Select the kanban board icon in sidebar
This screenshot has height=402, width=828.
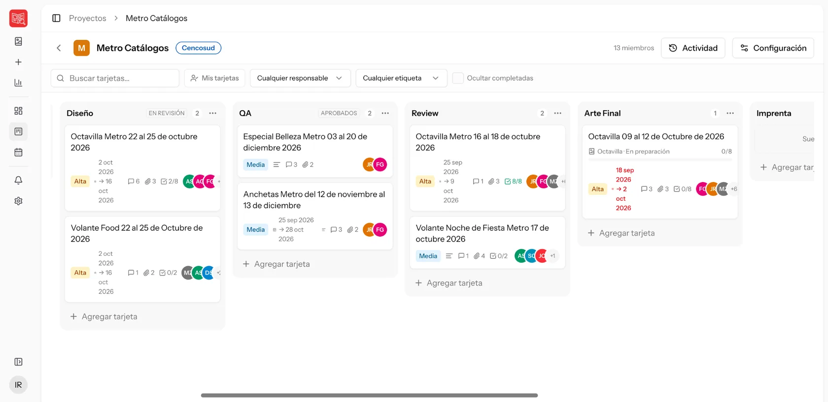pyautogui.click(x=18, y=131)
